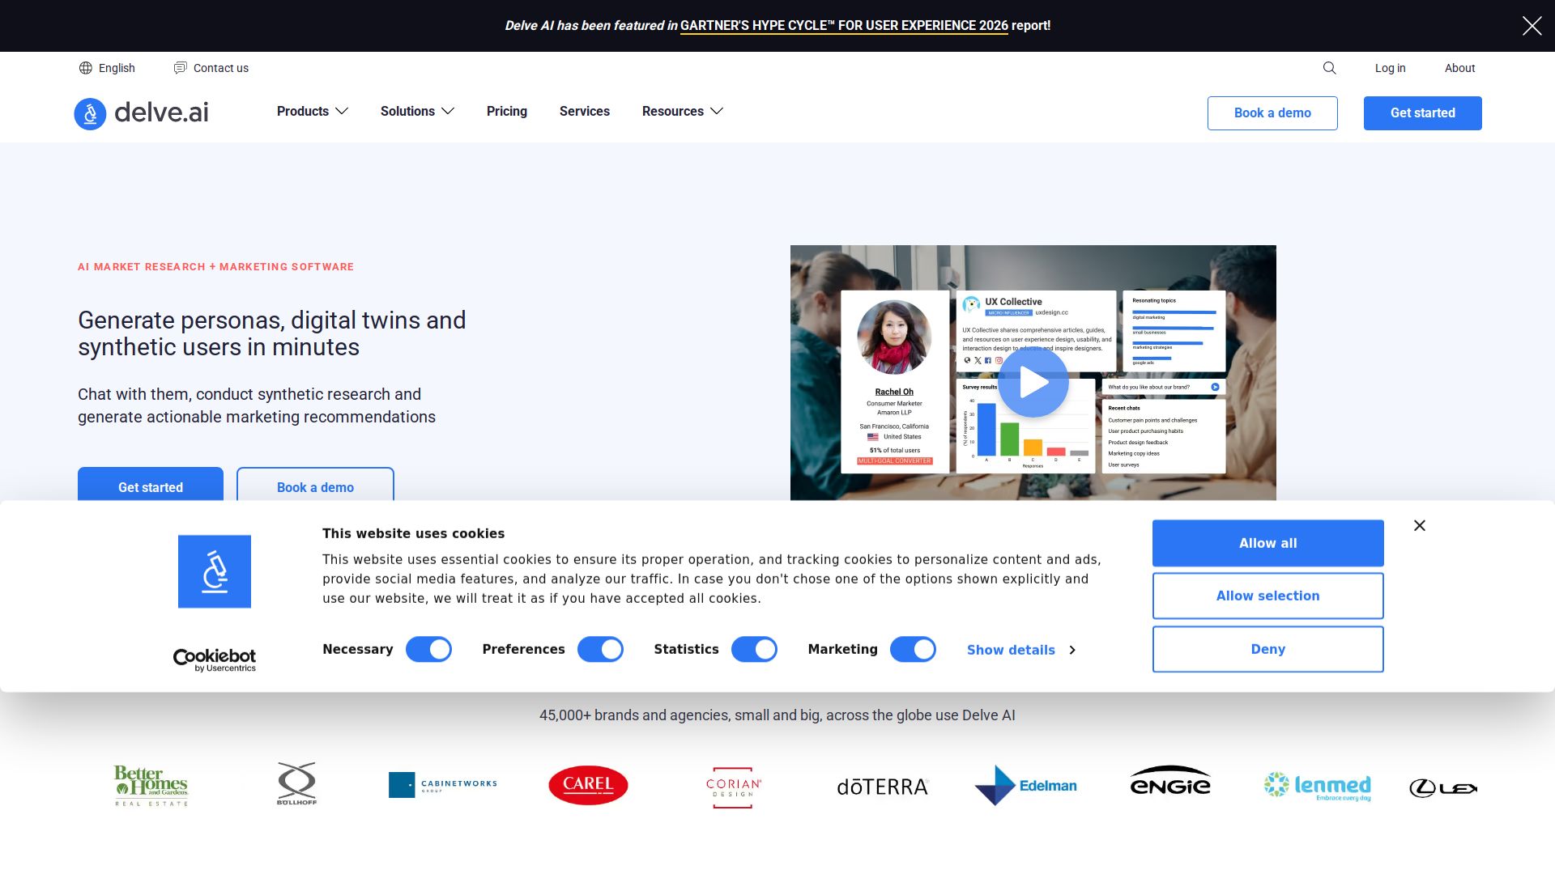Toggle the Marketing cookies switch

point(913,649)
